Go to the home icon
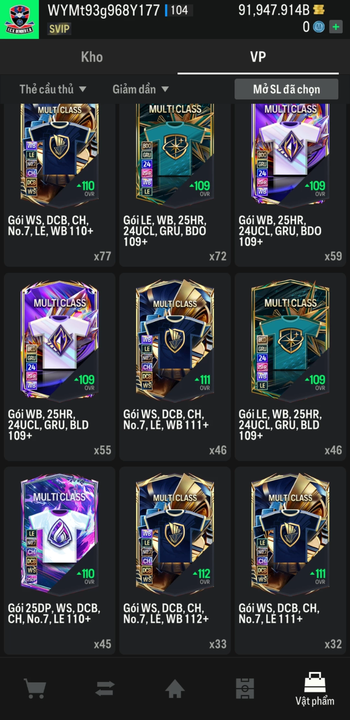 pyautogui.click(x=175, y=688)
